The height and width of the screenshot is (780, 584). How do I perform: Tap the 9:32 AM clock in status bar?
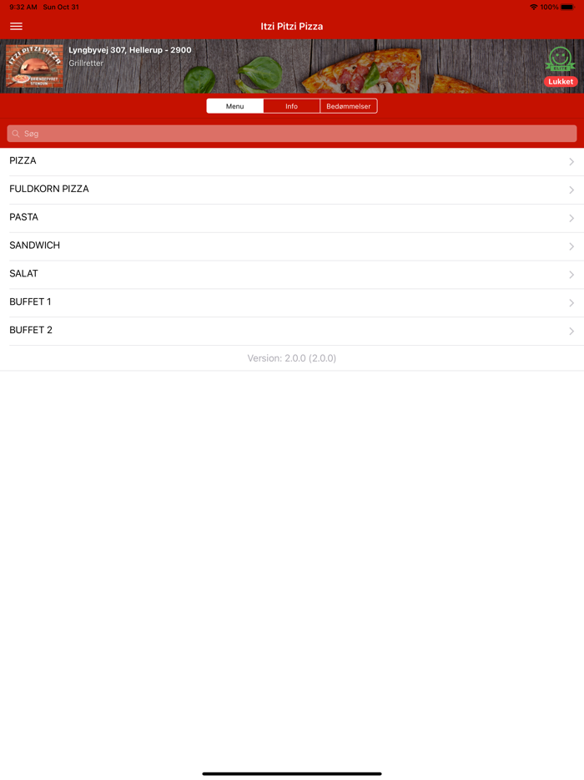pos(23,7)
